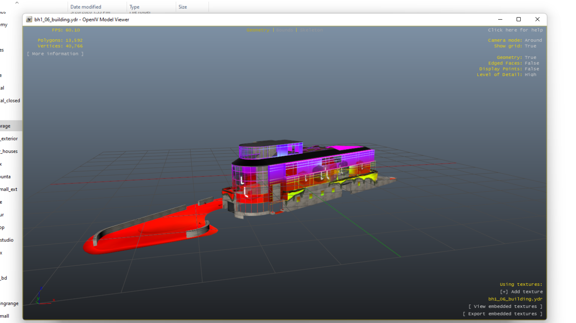The width and height of the screenshot is (576, 323).
Task: Click the Polygons: 13,592 readout
Action: pos(60,41)
